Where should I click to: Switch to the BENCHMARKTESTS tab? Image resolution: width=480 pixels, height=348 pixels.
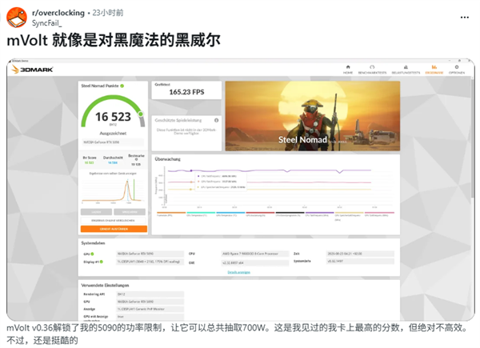(x=372, y=70)
